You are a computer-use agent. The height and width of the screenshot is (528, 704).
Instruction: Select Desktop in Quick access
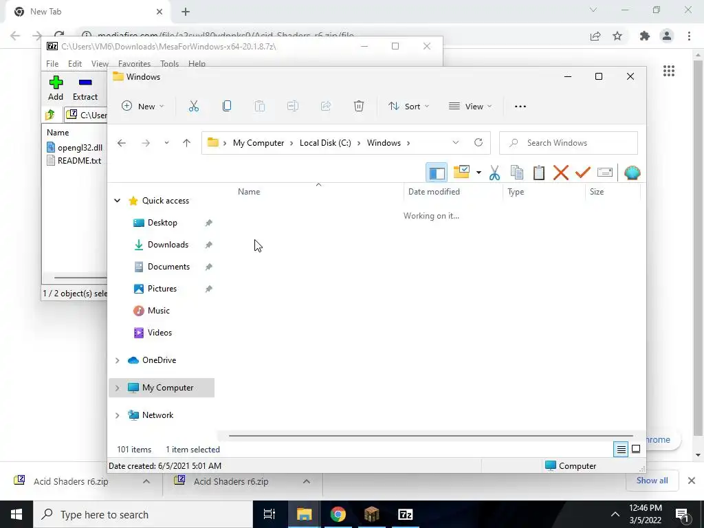tap(162, 223)
